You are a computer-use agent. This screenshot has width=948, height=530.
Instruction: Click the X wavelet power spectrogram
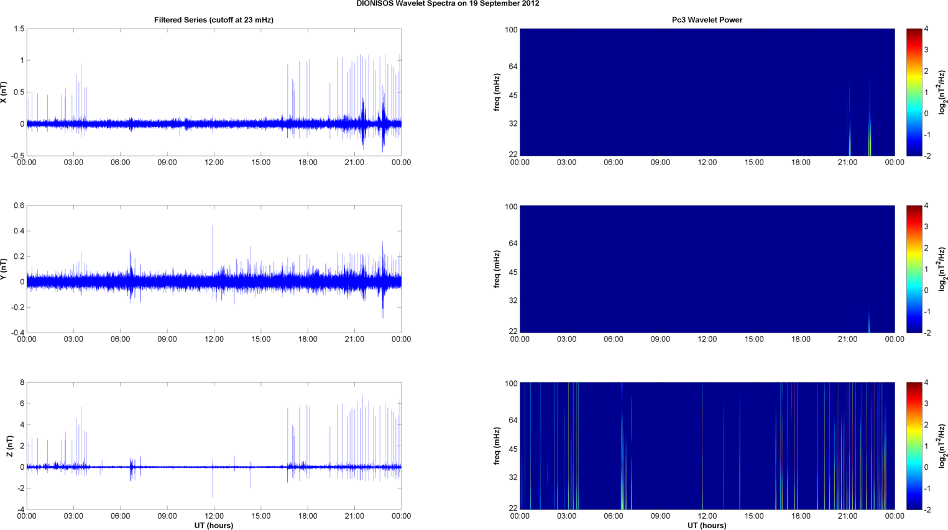pyautogui.click(x=707, y=92)
